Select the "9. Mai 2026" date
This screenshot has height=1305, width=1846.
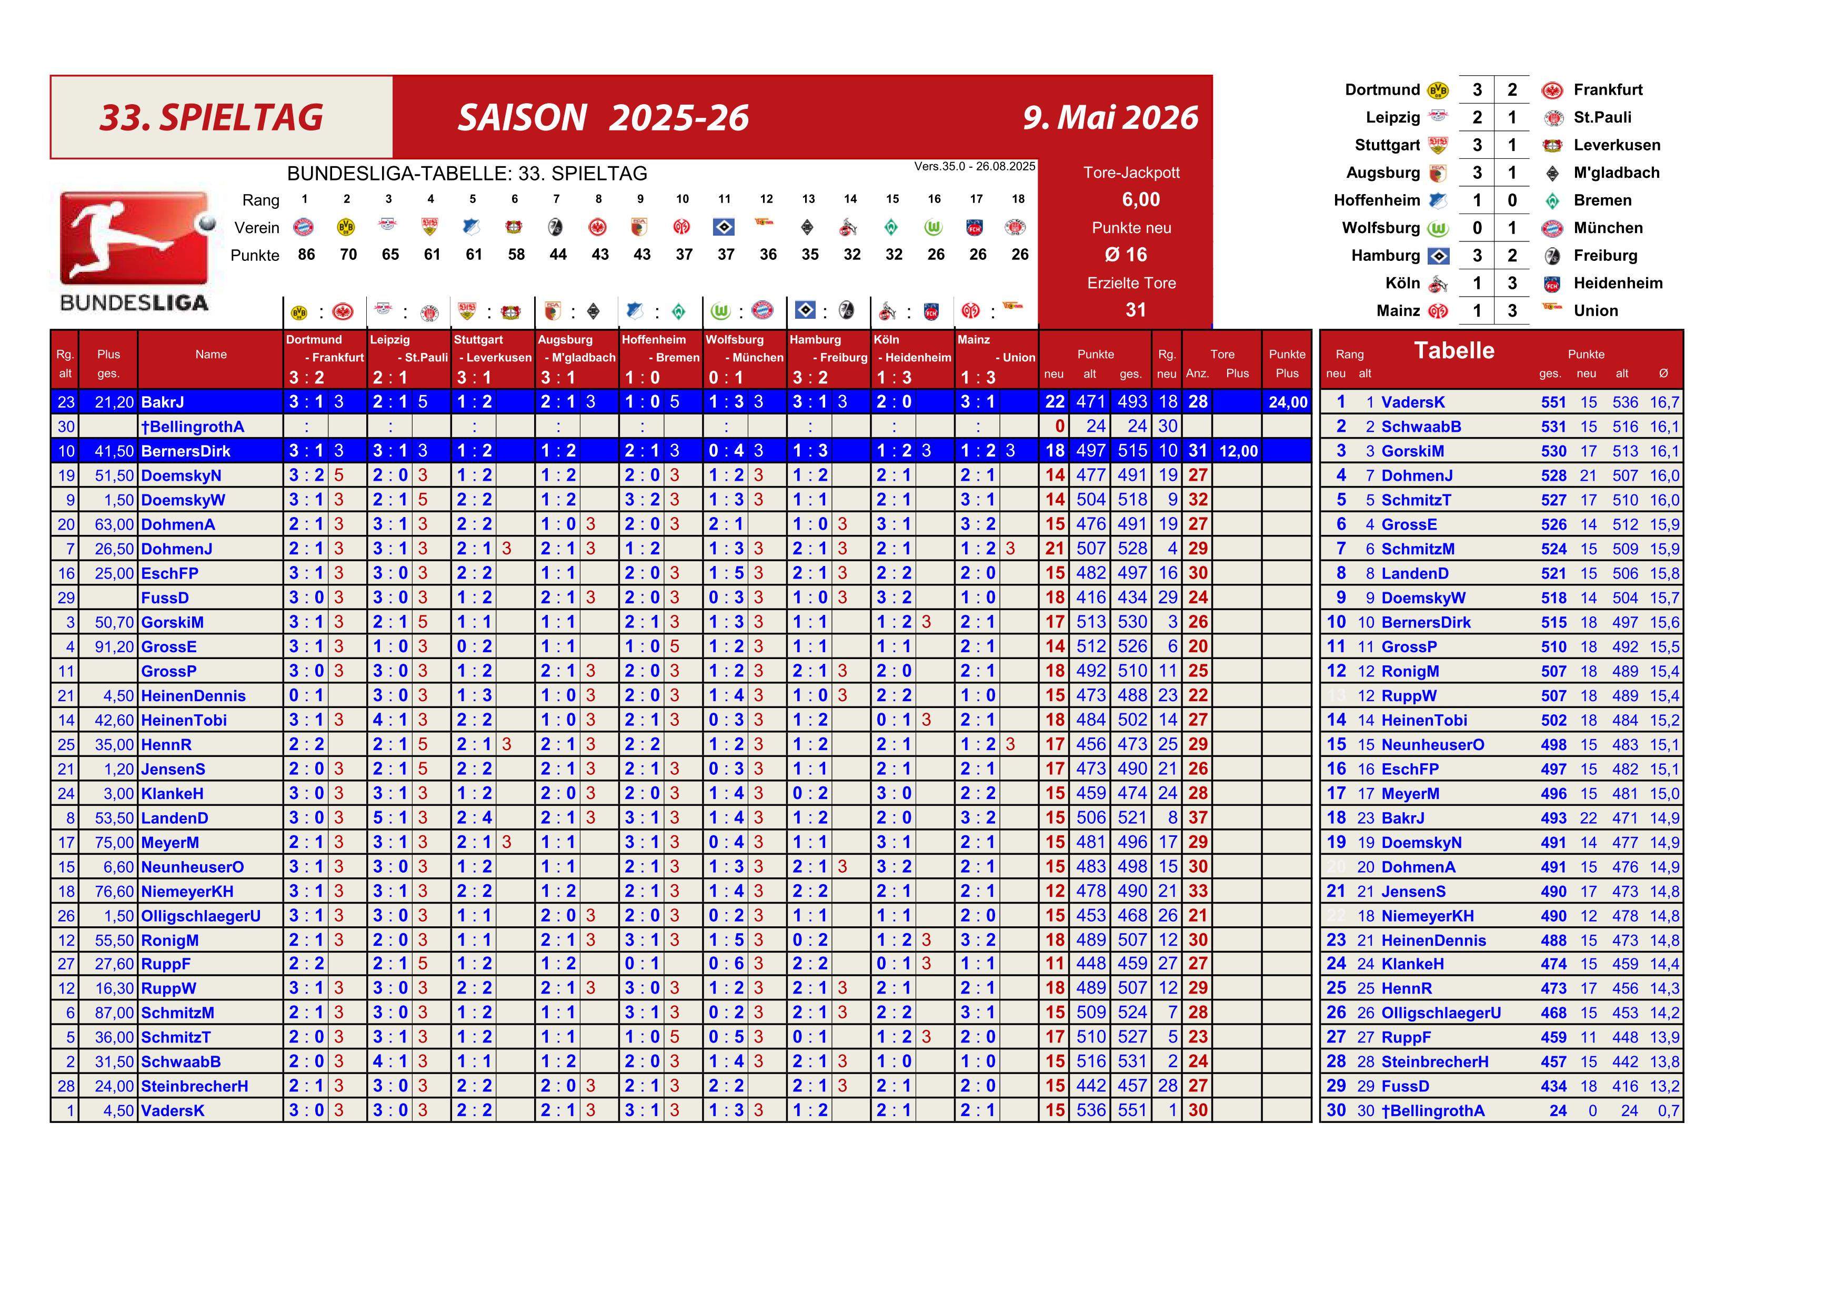[1110, 118]
